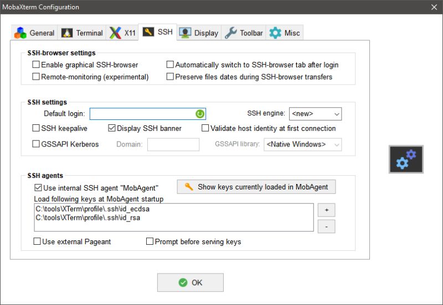
Task: Toggle GSSAPI Kerberos checkbox
Action: click(x=36, y=144)
